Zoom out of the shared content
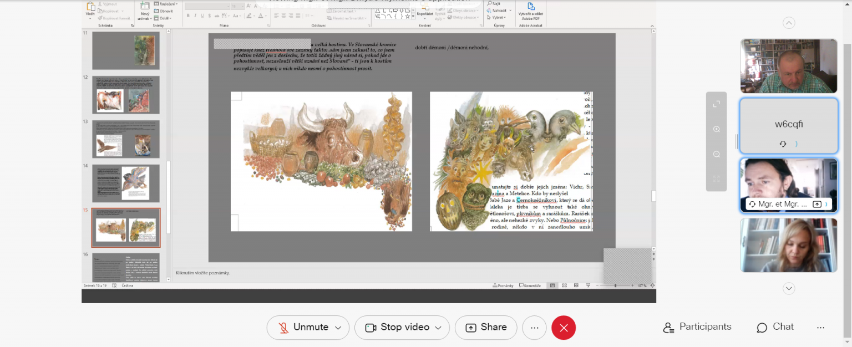The height and width of the screenshot is (347, 852). 717,154
